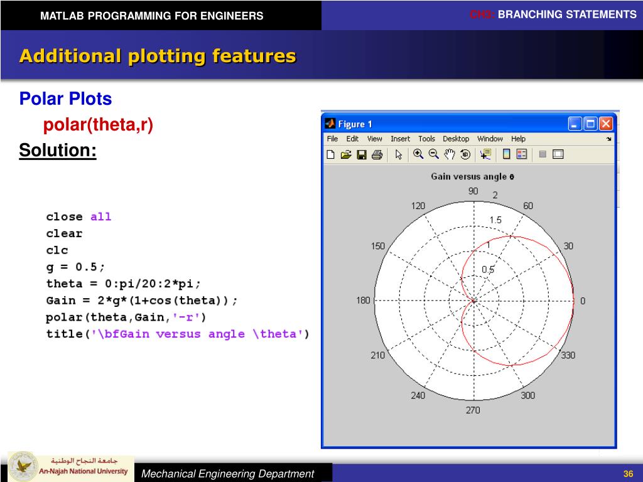Toggle the Edit Plot arrow tool

[x=397, y=154]
